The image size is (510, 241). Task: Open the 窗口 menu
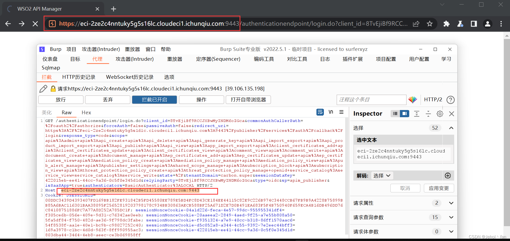(151, 49)
